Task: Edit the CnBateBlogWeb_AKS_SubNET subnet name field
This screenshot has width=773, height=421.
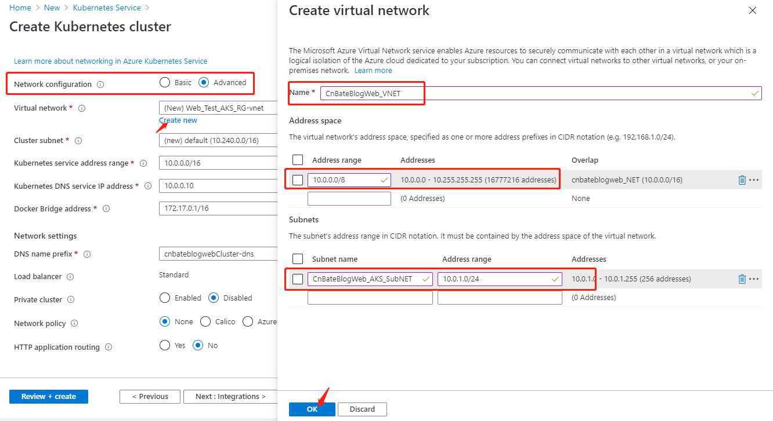Action: tap(370, 279)
